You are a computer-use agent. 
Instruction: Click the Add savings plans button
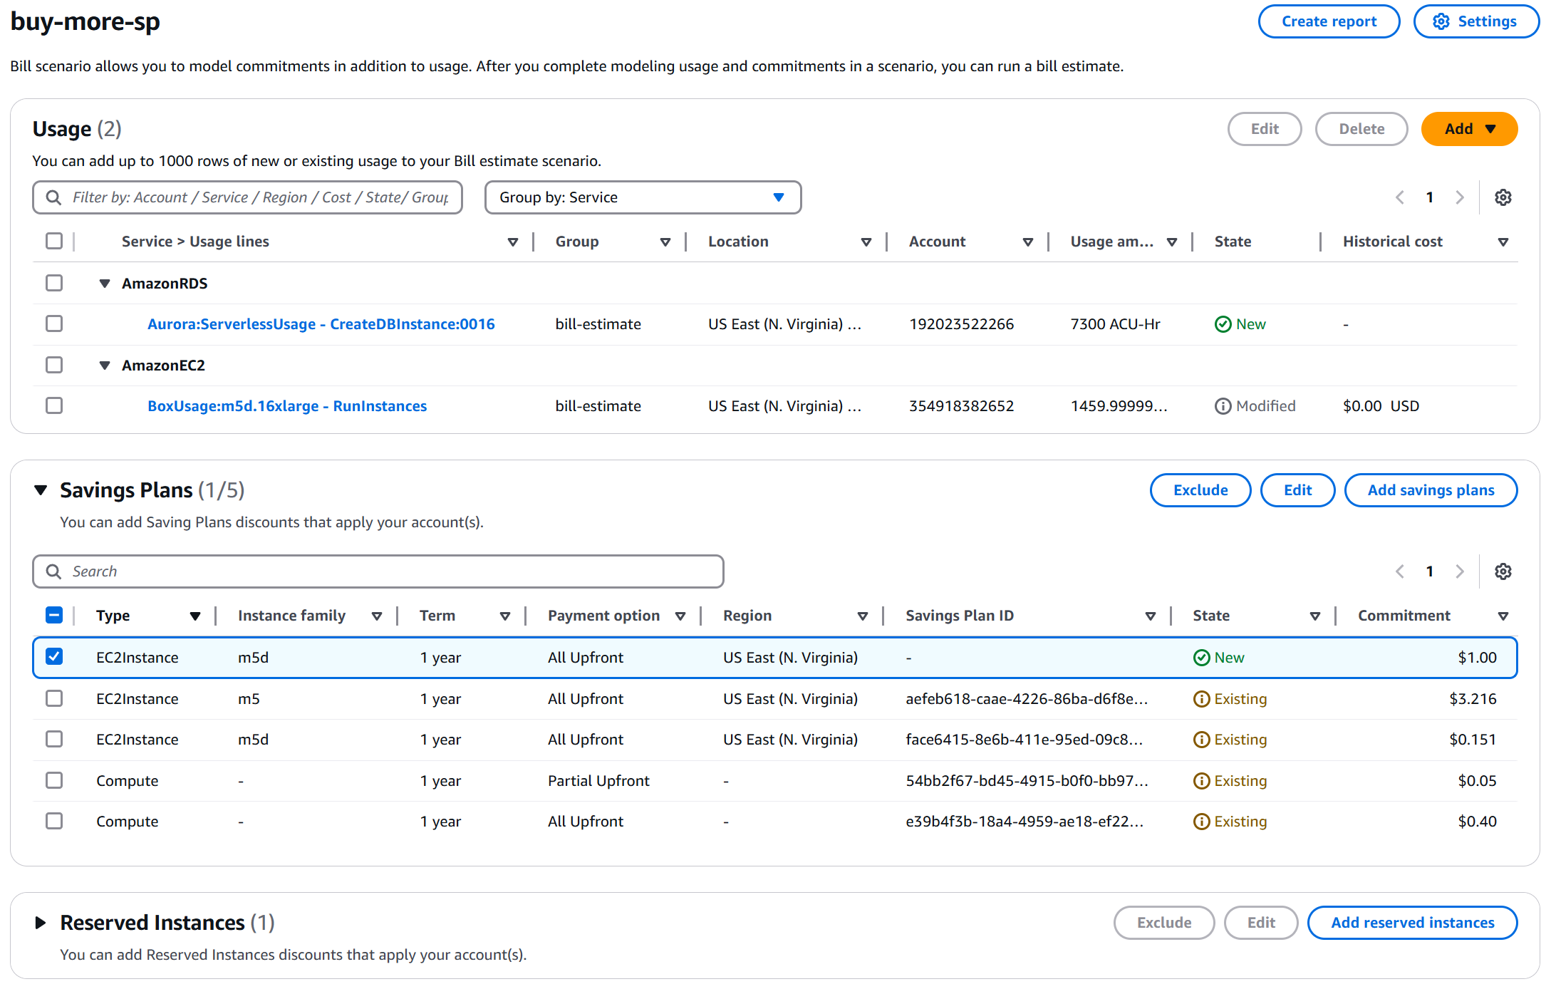[1430, 490]
